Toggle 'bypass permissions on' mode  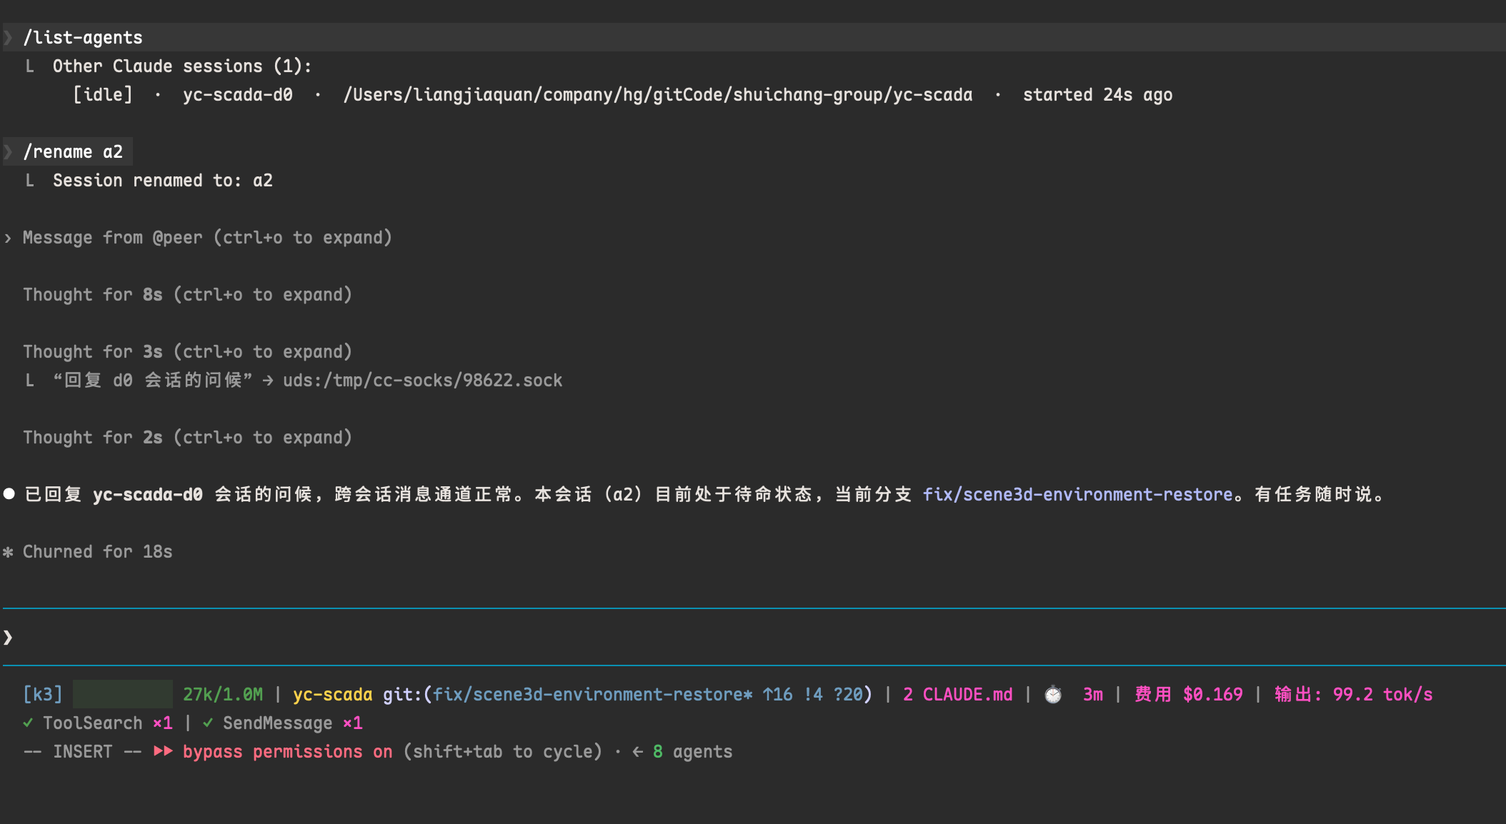click(x=288, y=751)
